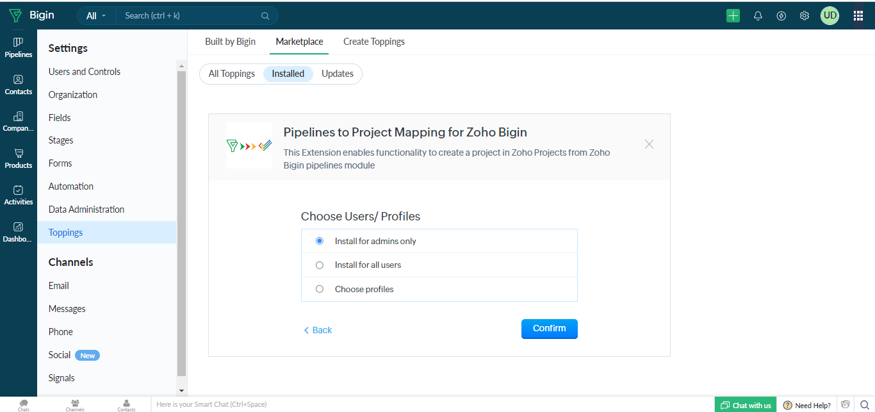This screenshot has height=412, width=875.
Task: Open Social channel settings
Action: click(x=60, y=355)
